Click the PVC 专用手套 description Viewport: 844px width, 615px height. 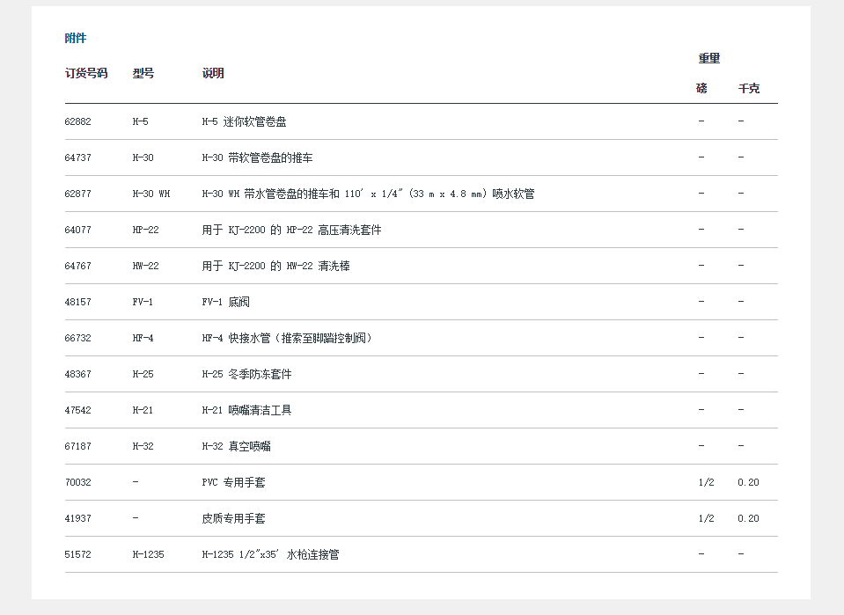233,482
